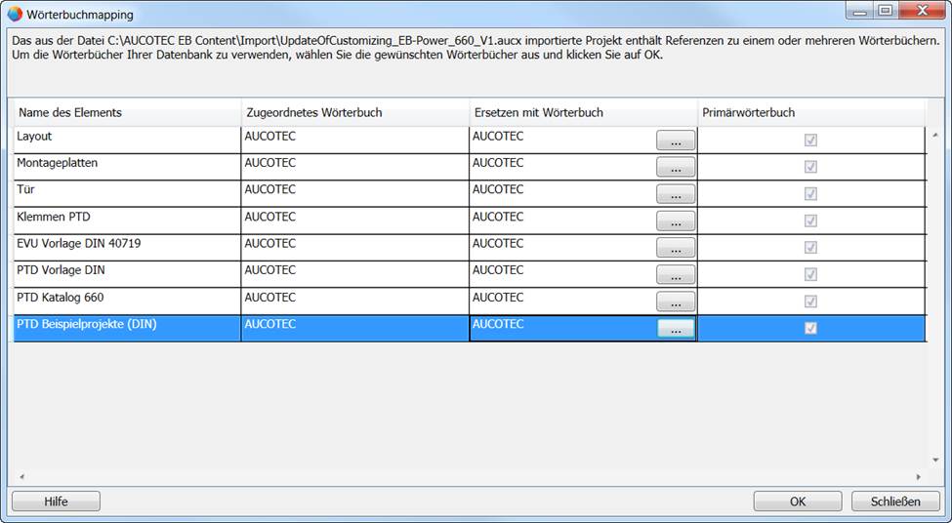Toggle Primärwörterbuch checkbox for Layout
This screenshot has height=523, width=952.
(810, 141)
